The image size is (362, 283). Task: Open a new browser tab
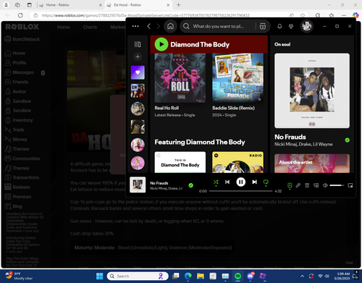(x=178, y=5)
